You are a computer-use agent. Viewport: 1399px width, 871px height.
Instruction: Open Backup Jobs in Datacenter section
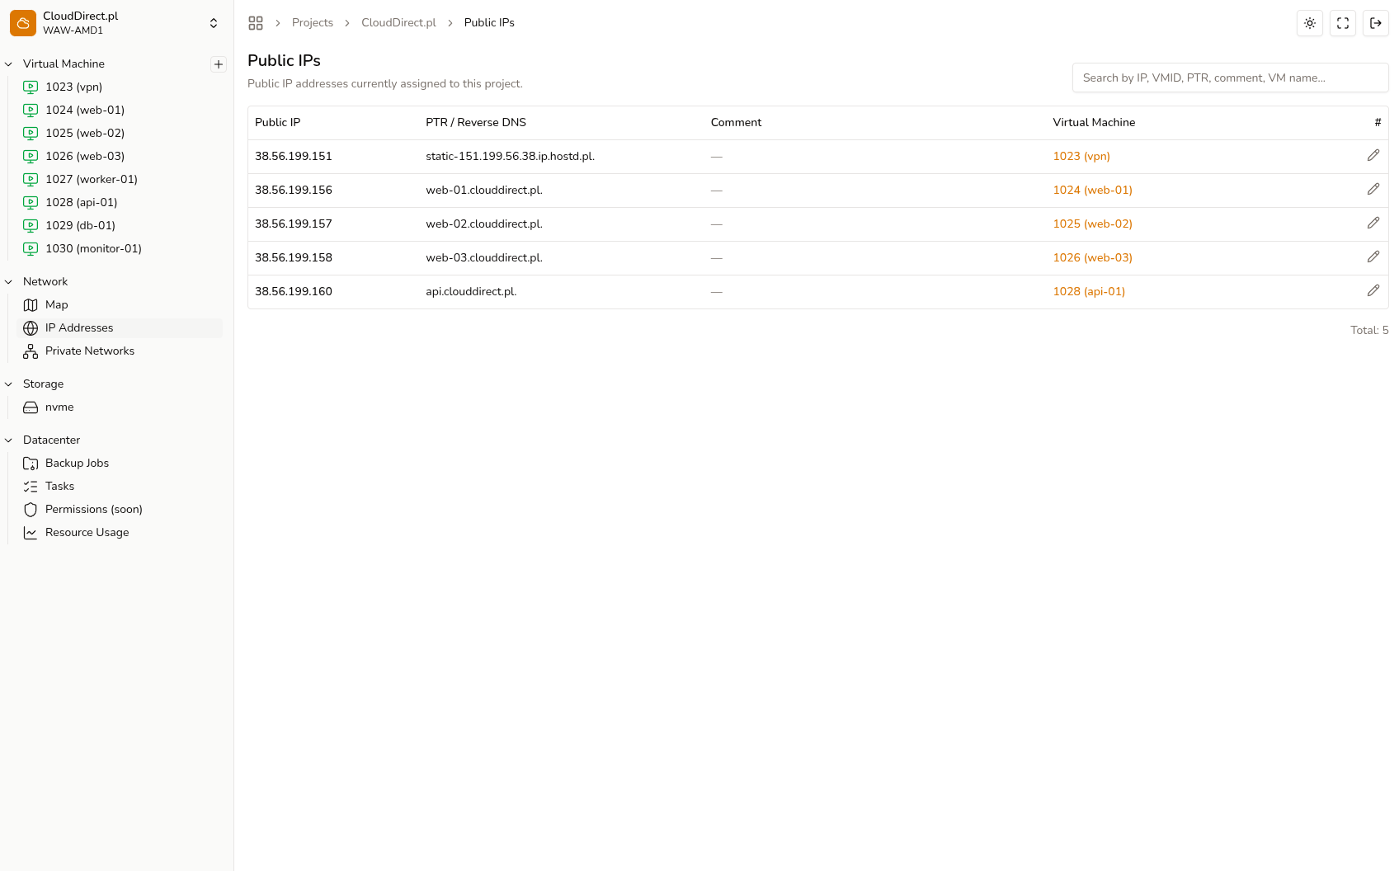click(77, 463)
